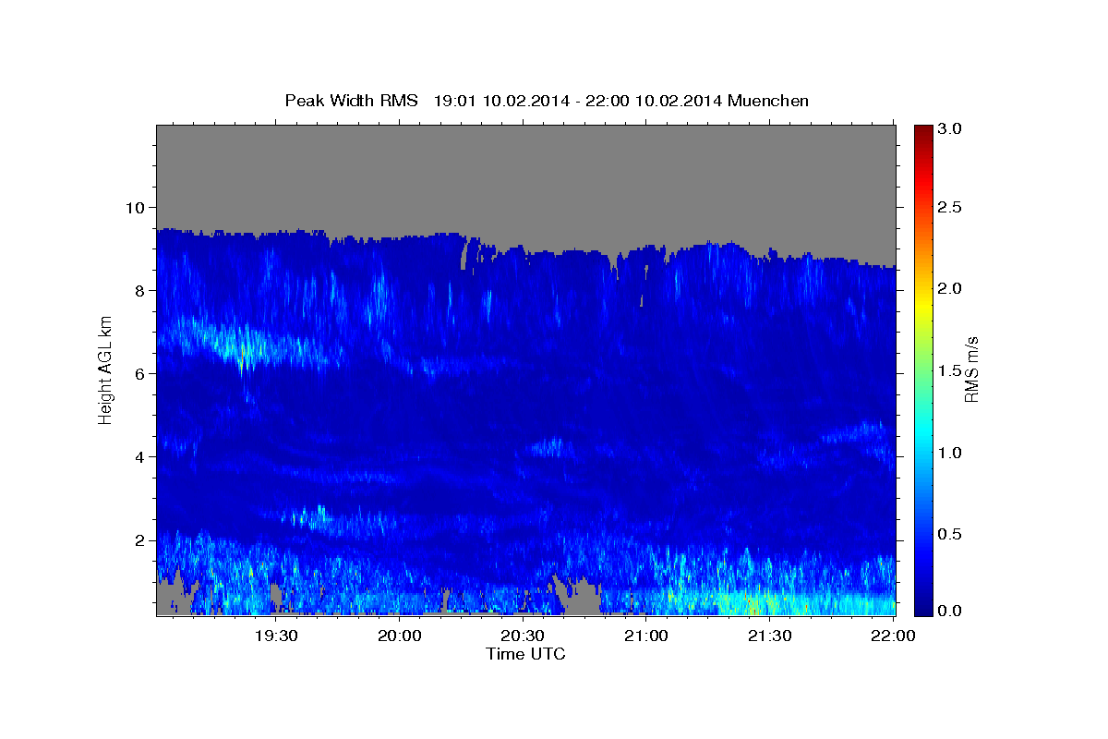The width and height of the screenshot is (1108, 739).
Task: Click the colorbar value 3.0
Action: coord(950,128)
